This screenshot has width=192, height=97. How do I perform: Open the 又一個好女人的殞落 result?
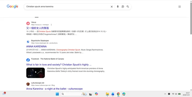(x=37, y=28)
